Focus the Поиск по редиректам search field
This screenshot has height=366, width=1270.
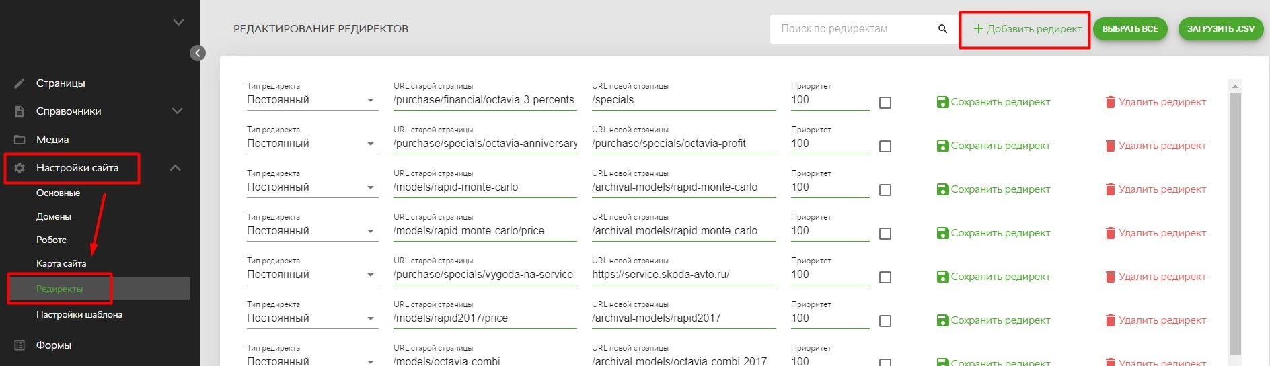pyautogui.click(x=854, y=29)
